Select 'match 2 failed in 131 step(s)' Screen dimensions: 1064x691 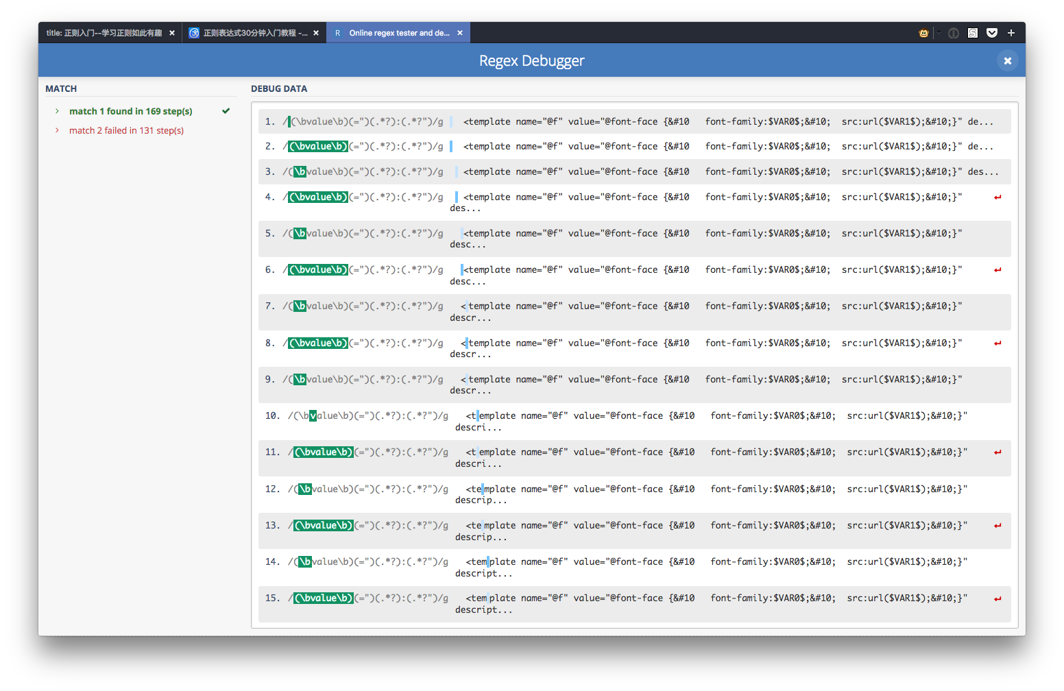tap(126, 130)
